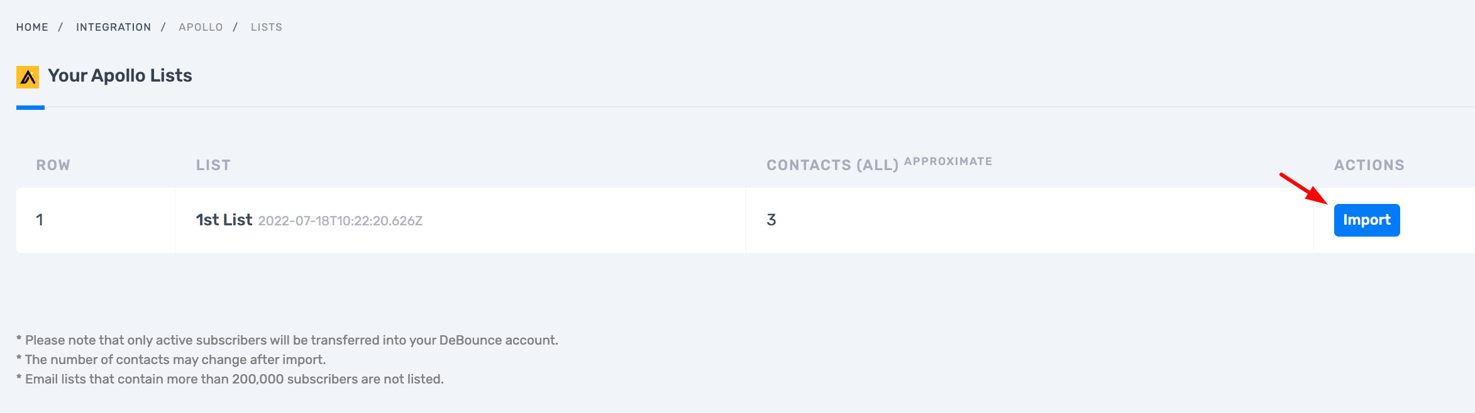Click the LISTS breadcrumb item
The width and height of the screenshot is (1475, 413).
pos(267,27)
